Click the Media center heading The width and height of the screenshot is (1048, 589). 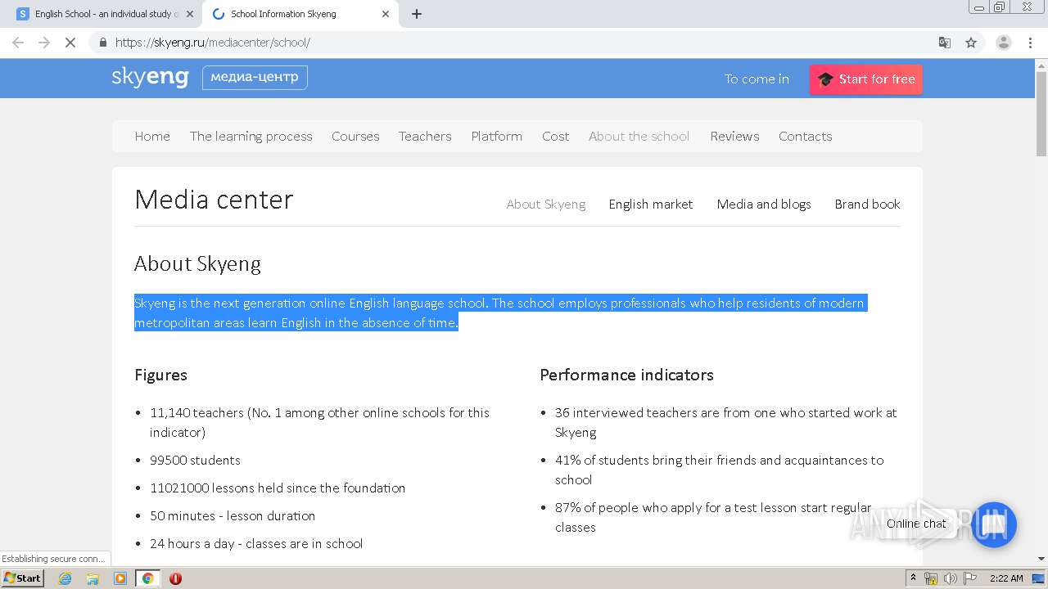(214, 200)
